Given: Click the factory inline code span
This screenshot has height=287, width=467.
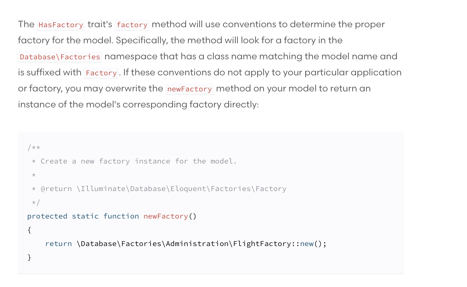Looking at the screenshot, I should 132,25.
